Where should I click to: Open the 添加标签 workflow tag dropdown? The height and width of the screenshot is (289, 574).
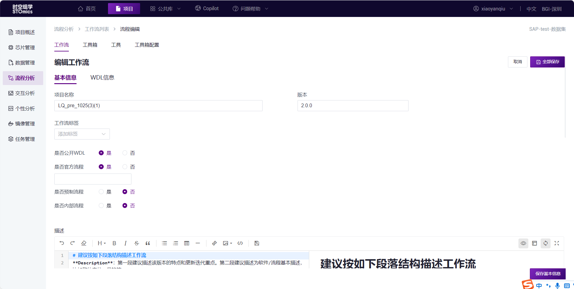[x=82, y=134]
